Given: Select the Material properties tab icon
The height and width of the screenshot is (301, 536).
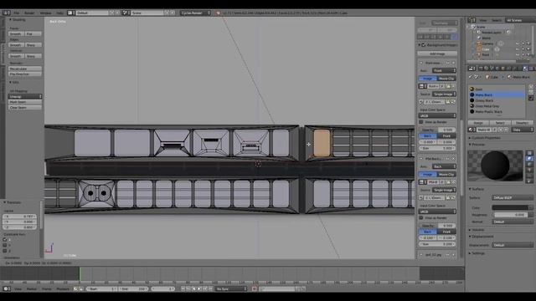Looking at the screenshot, I should point(525,69).
